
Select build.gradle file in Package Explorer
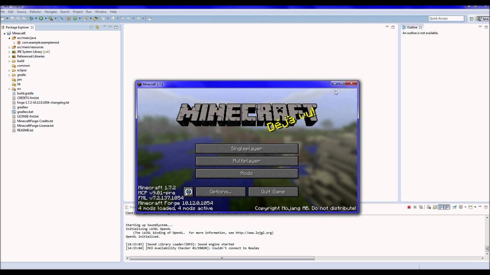point(25,93)
